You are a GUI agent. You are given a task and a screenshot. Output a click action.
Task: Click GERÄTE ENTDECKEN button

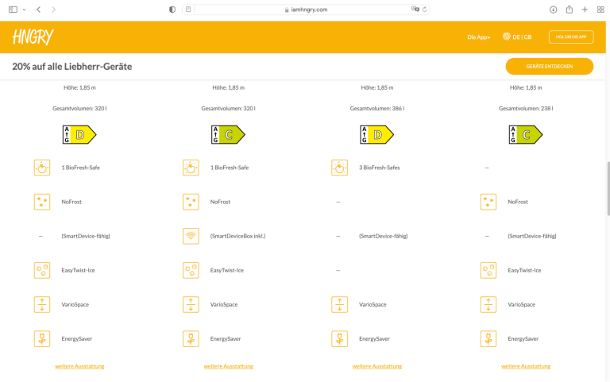tap(550, 66)
